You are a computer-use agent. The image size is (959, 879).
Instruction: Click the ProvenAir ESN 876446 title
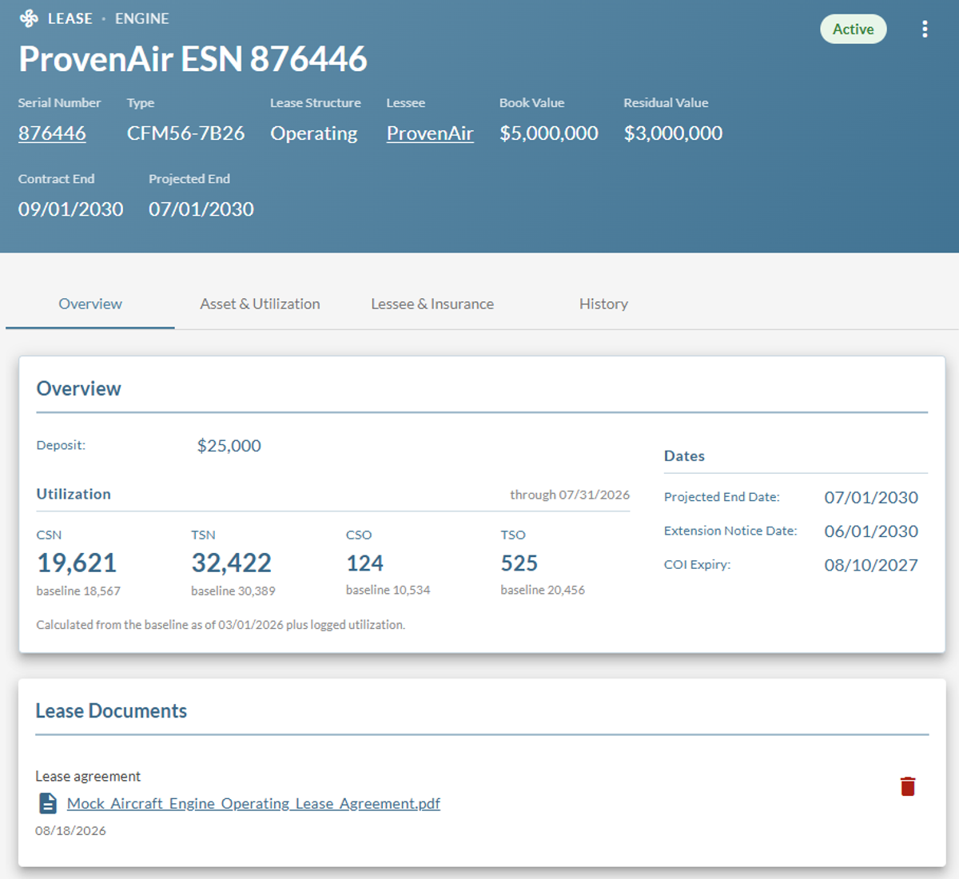tap(193, 59)
